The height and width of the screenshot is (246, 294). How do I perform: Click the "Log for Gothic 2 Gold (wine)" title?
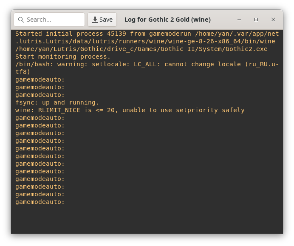167,20
